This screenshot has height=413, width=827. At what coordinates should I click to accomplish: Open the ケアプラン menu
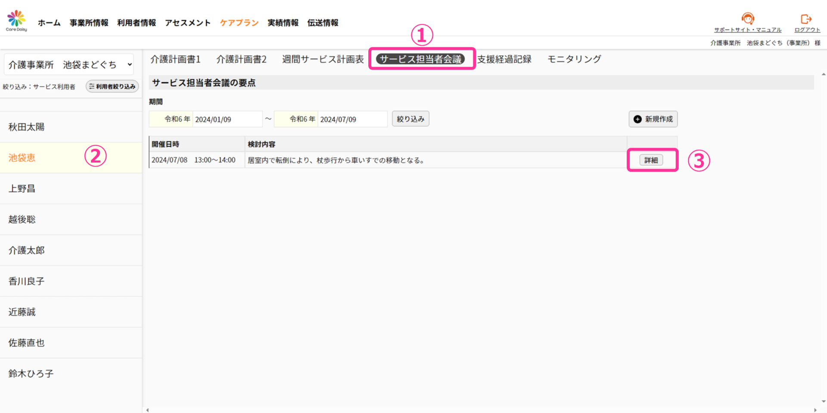click(239, 23)
